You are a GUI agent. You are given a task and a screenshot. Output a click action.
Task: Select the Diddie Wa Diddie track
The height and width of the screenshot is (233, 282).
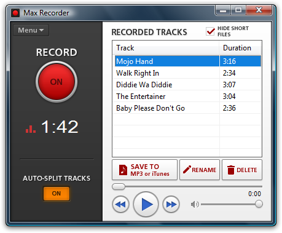(x=167, y=85)
